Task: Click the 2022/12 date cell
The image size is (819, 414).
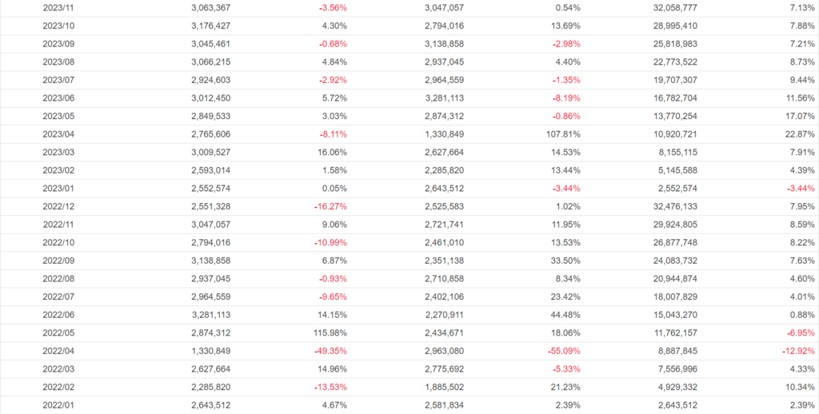Action: coord(58,206)
